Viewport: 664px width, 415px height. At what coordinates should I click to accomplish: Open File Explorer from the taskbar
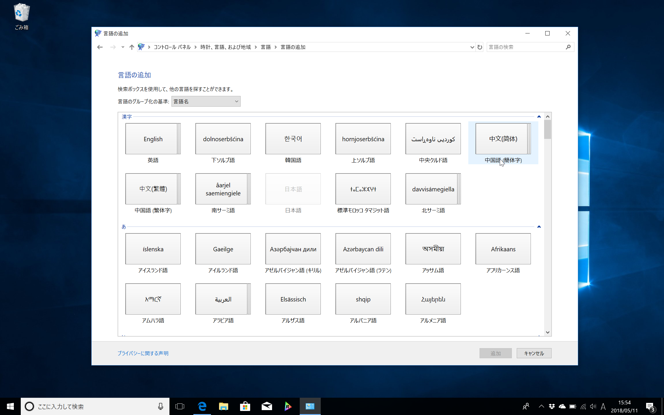pos(223,406)
